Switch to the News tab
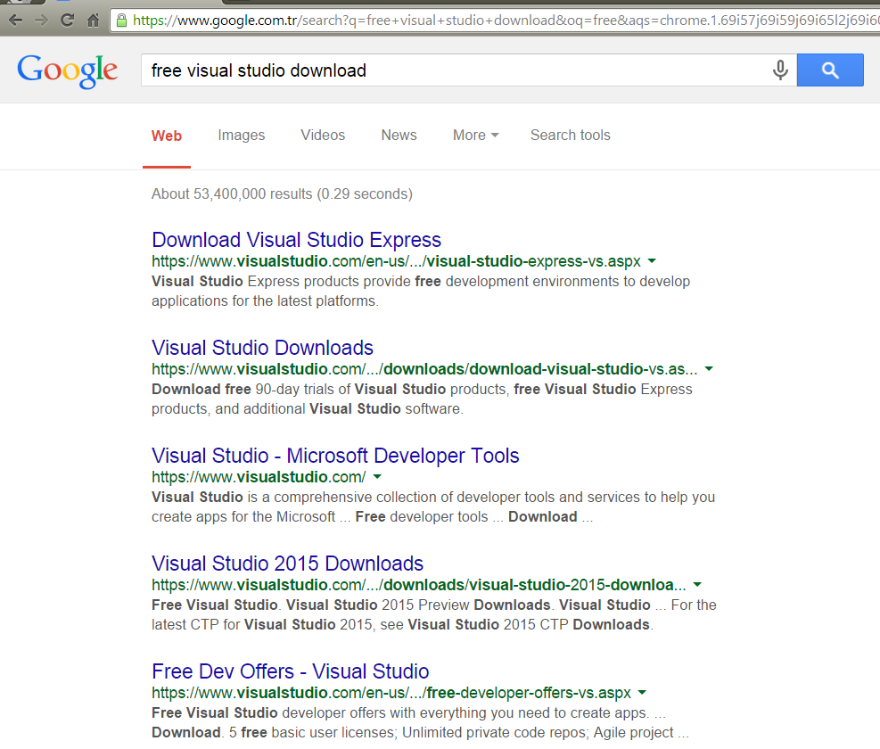880x749 pixels. coord(399,136)
